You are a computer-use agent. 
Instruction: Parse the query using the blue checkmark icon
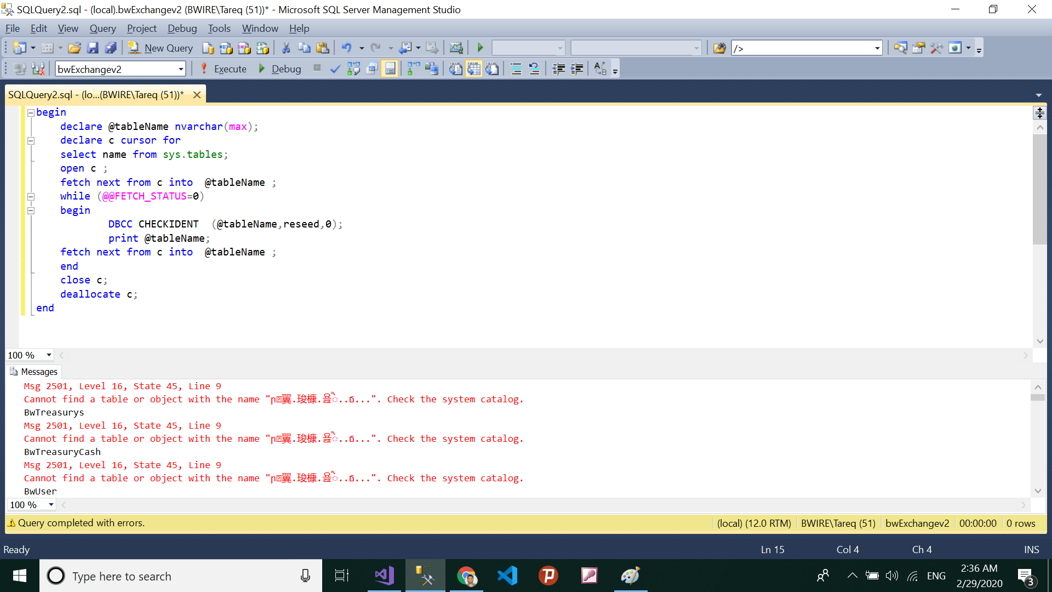click(335, 69)
